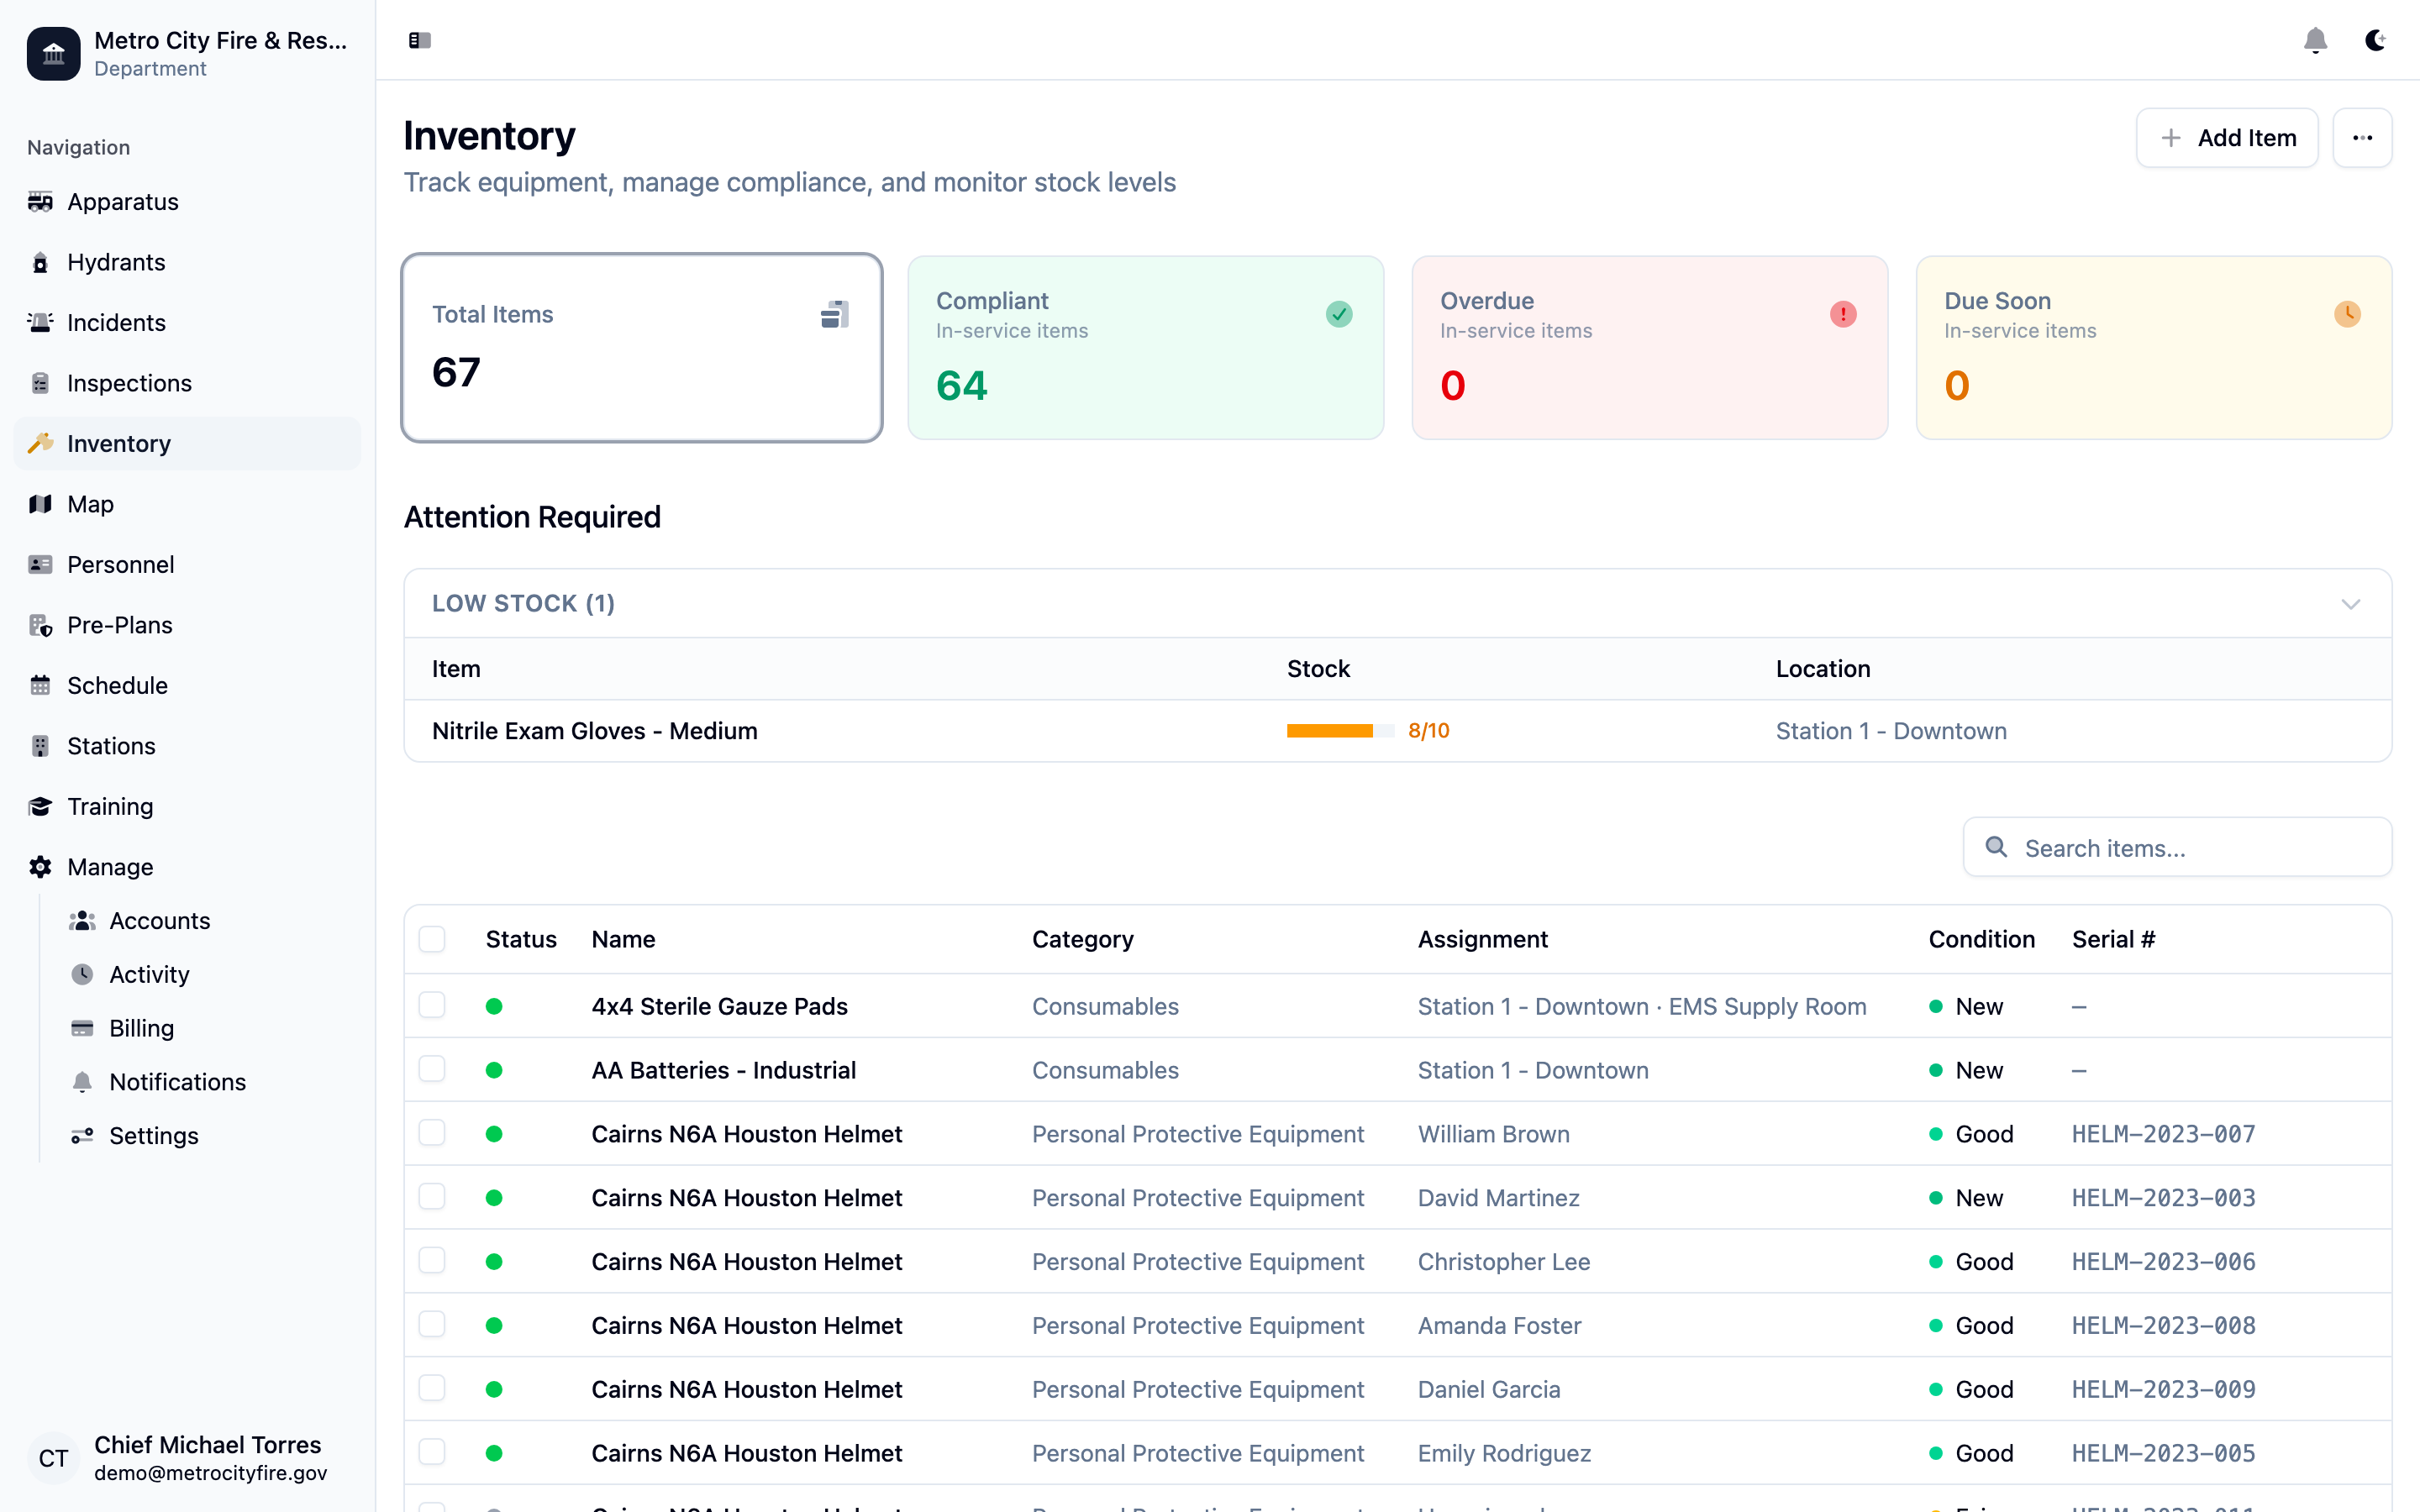
Task: Expand the Manage section in sidebar
Action: [x=109, y=867]
